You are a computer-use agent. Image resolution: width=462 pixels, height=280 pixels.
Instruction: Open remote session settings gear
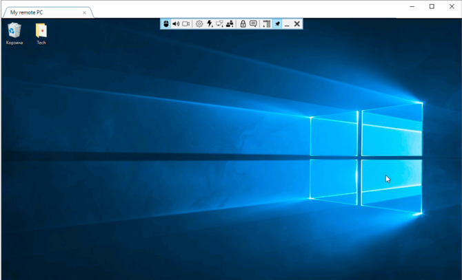(199, 24)
